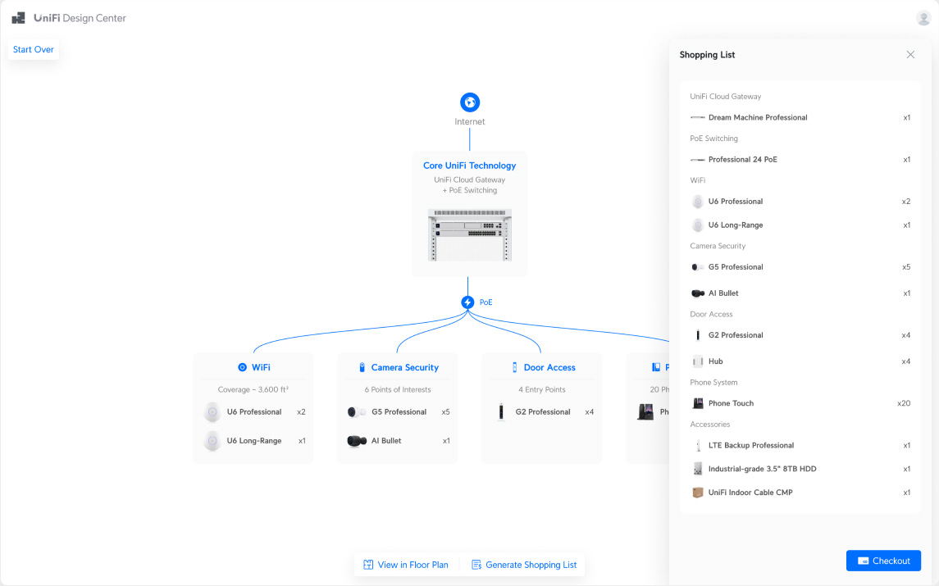Click Professional 24 PoE switch icon in list
939x586 pixels.
pos(697,160)
